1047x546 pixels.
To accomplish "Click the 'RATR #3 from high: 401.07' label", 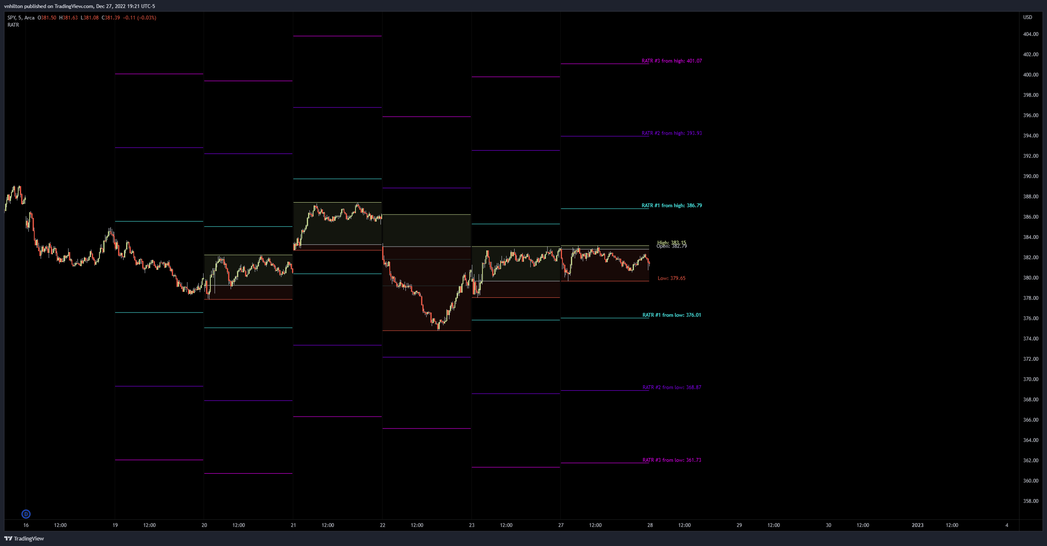I will point(672,61).
